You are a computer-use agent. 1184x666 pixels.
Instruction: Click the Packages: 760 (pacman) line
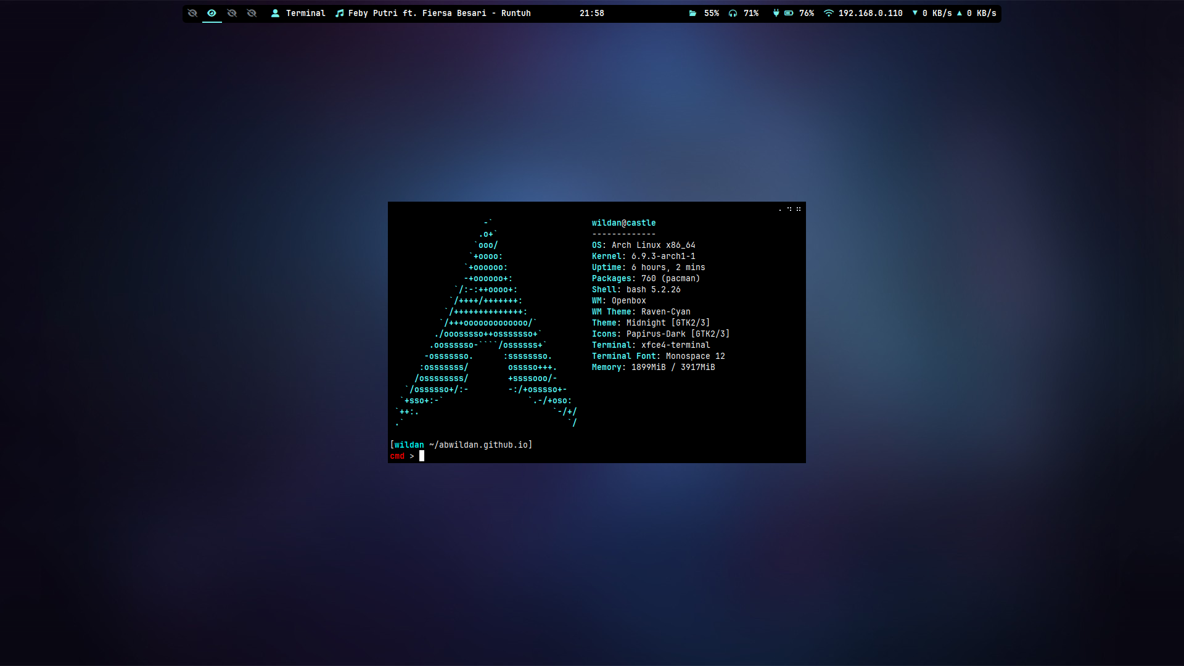pos(646,279)
